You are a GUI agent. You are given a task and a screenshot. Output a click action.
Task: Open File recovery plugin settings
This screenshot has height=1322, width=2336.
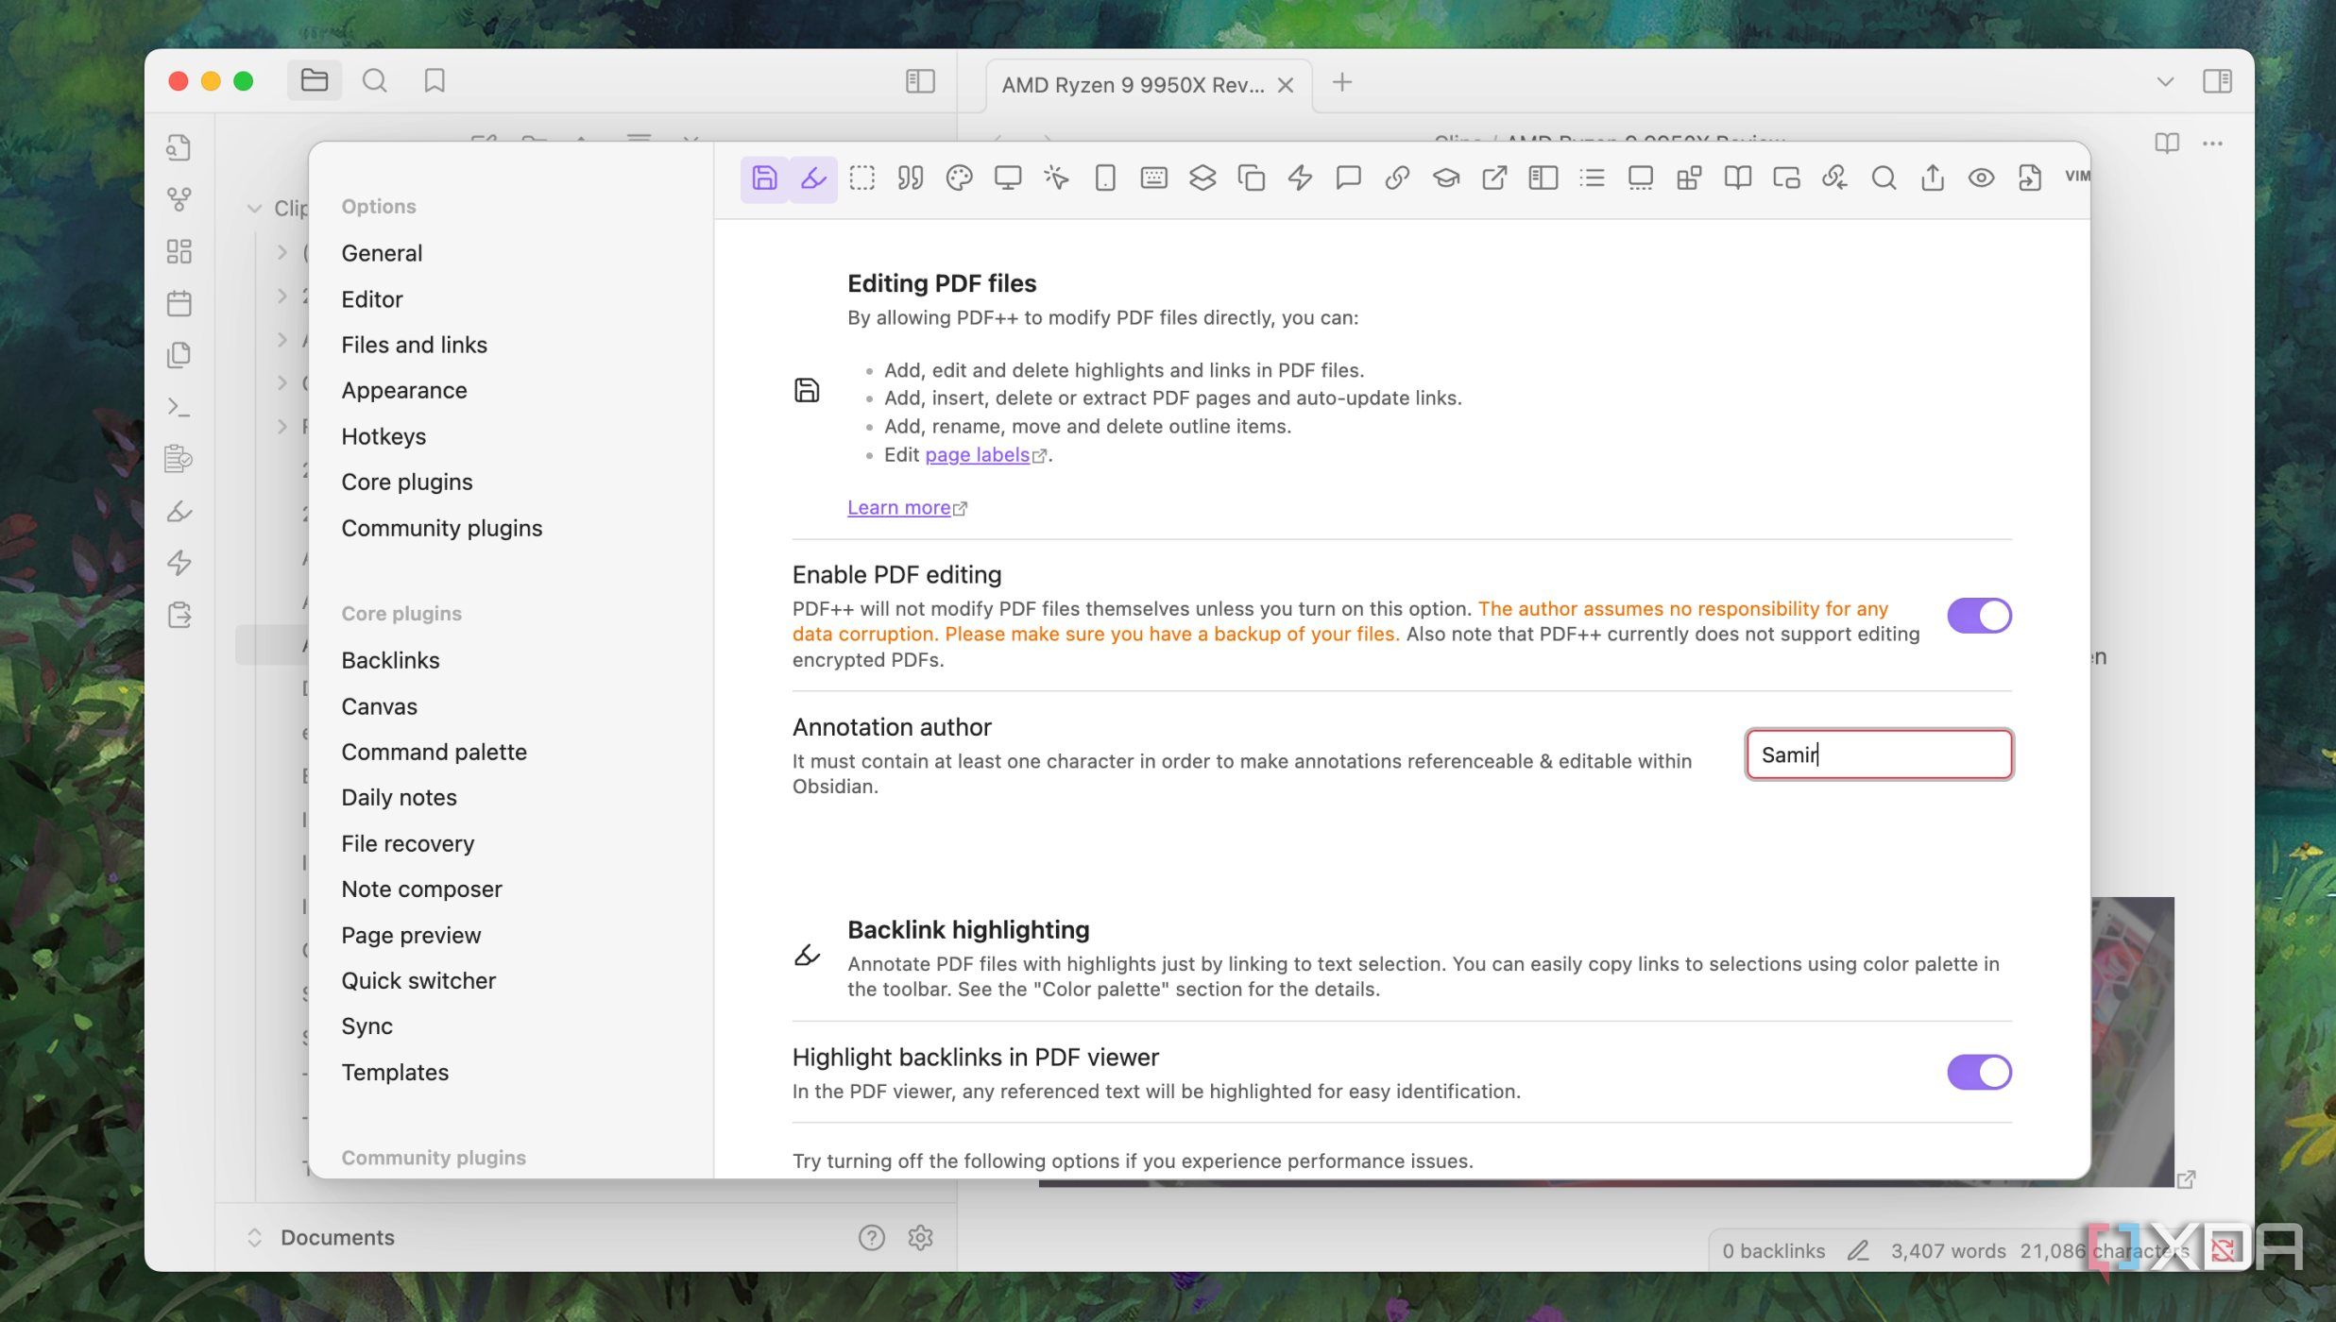[x=407, y=843]
